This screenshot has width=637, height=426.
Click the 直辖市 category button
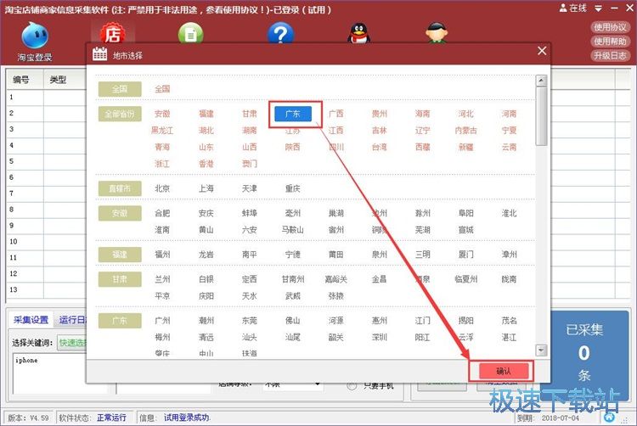[120, 188]
